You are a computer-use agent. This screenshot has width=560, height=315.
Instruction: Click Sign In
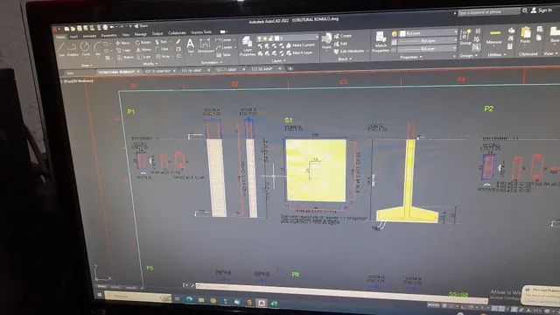point(542,10)
